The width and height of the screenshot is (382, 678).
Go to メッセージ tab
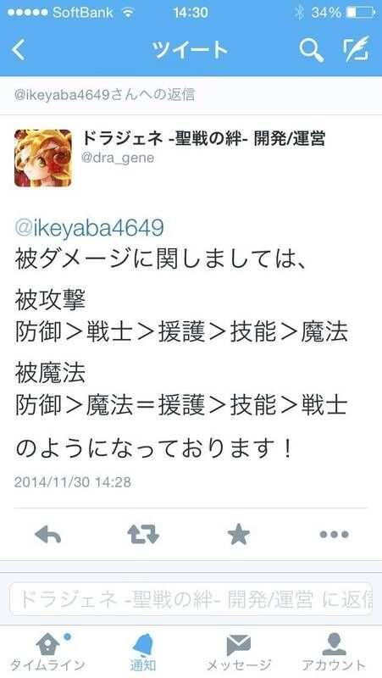239,652
